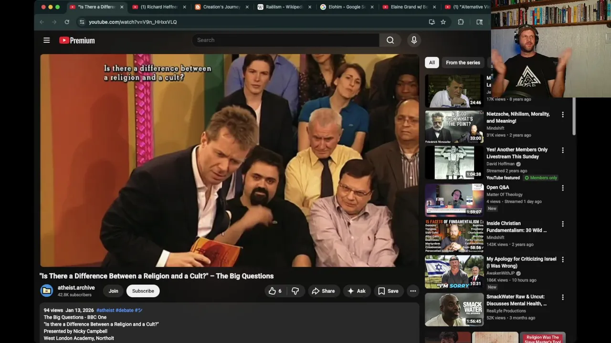Close the Is There a Difference tab
Viewport: 611px width, 343px height.
click(122, 7)
